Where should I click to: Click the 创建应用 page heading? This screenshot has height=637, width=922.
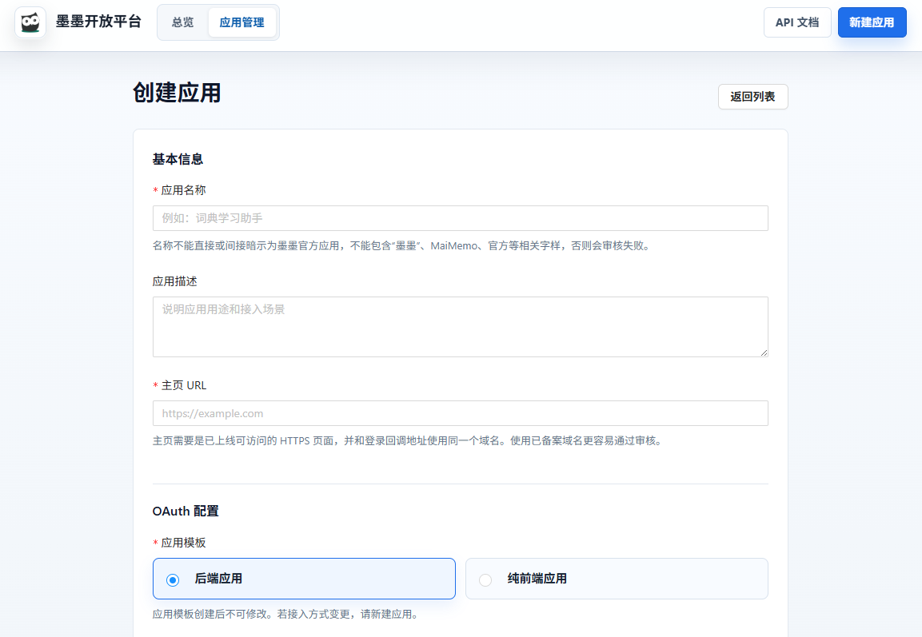tap(177, 93)
